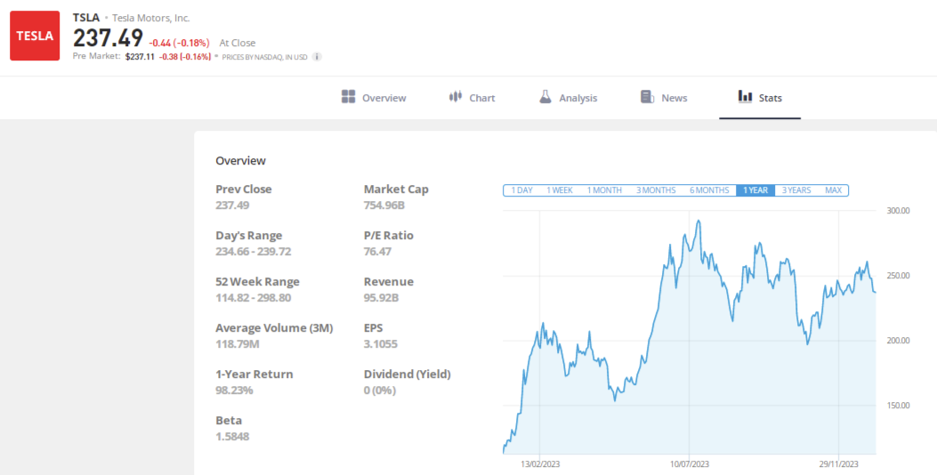Select the Stats tab label
Viewport: 937px width, 475px height.
click(771, 98)
